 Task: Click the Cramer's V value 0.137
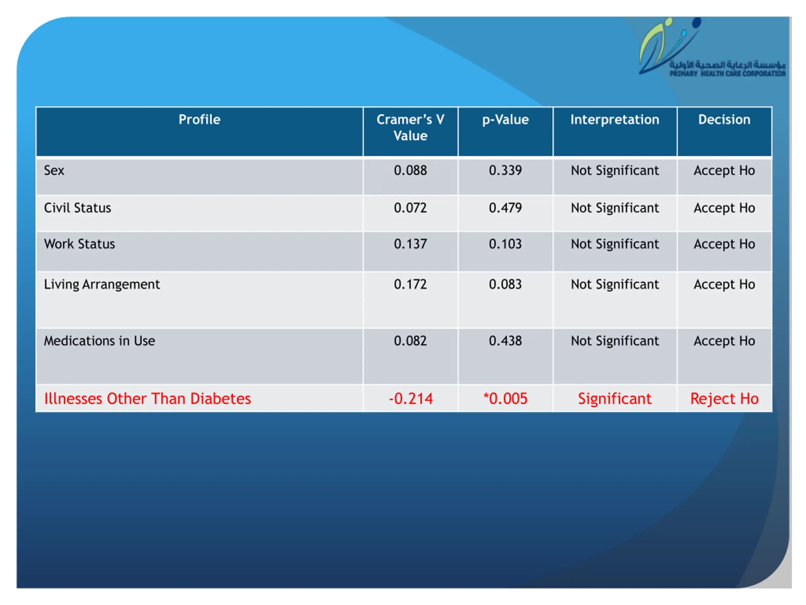pos(410,244)
